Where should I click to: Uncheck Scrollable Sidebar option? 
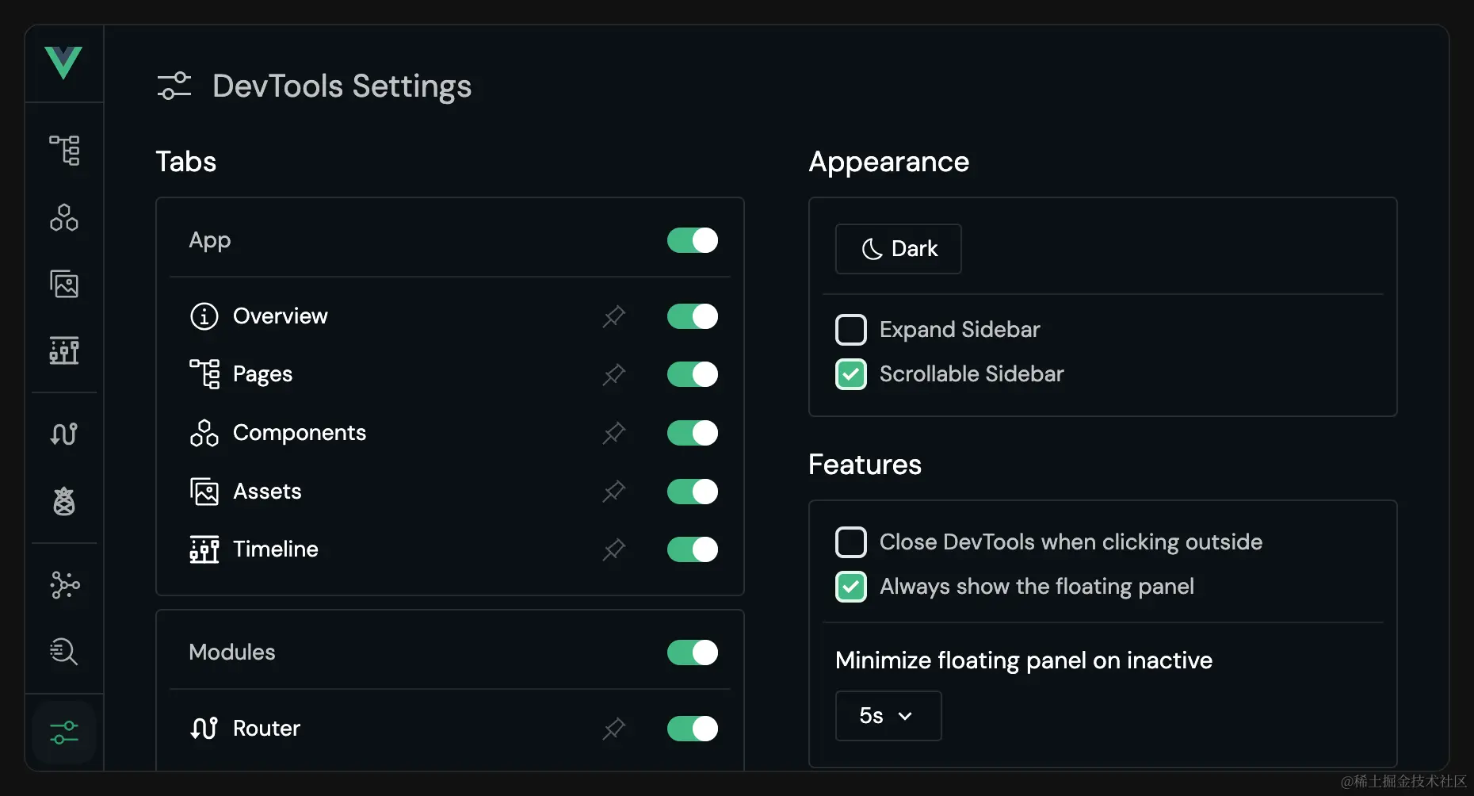tap(851, 374)
